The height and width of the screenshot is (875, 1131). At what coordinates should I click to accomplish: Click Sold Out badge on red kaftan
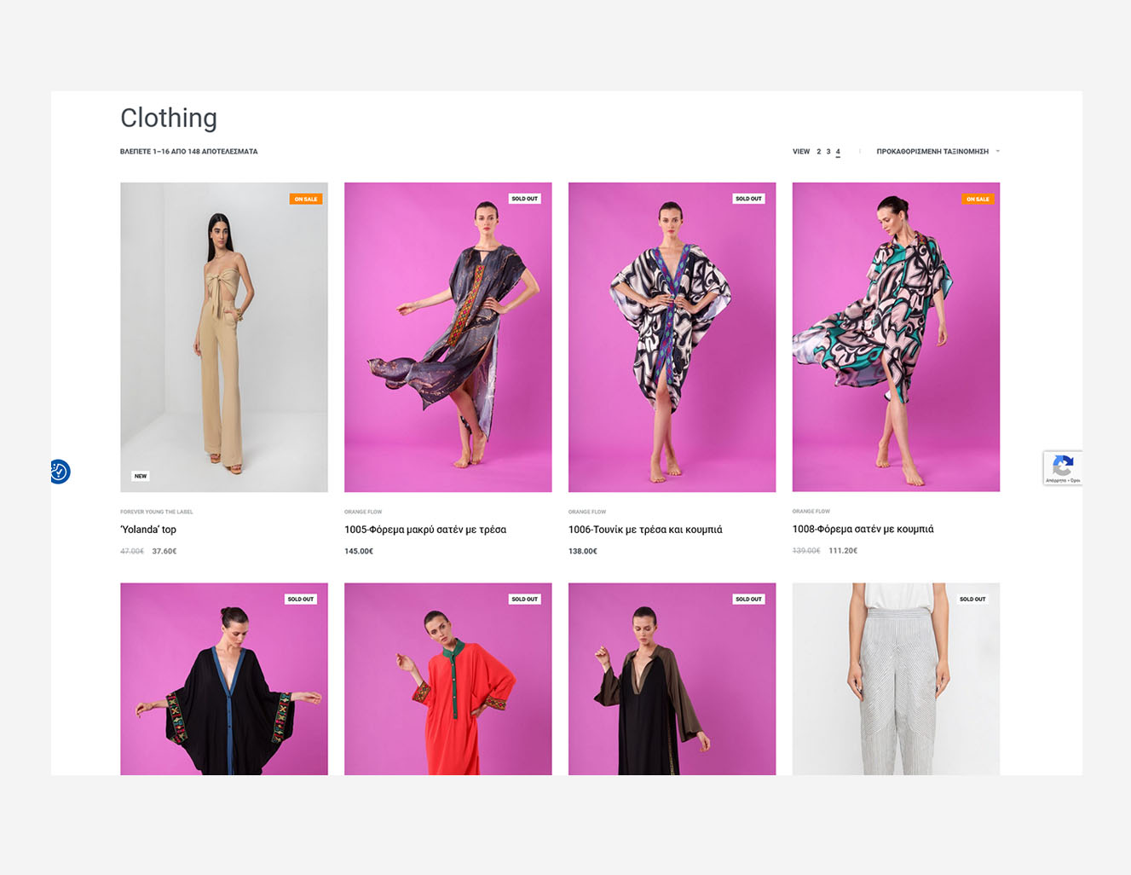coord(524,599)
